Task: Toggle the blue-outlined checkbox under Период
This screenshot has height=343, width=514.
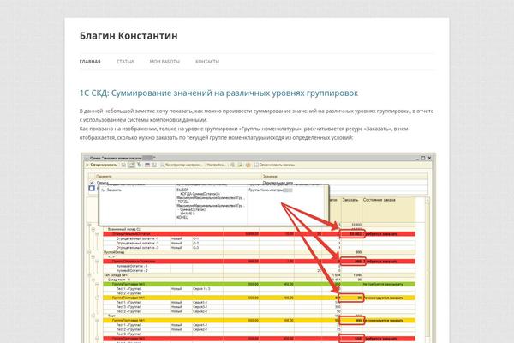Action: (92, 189)
